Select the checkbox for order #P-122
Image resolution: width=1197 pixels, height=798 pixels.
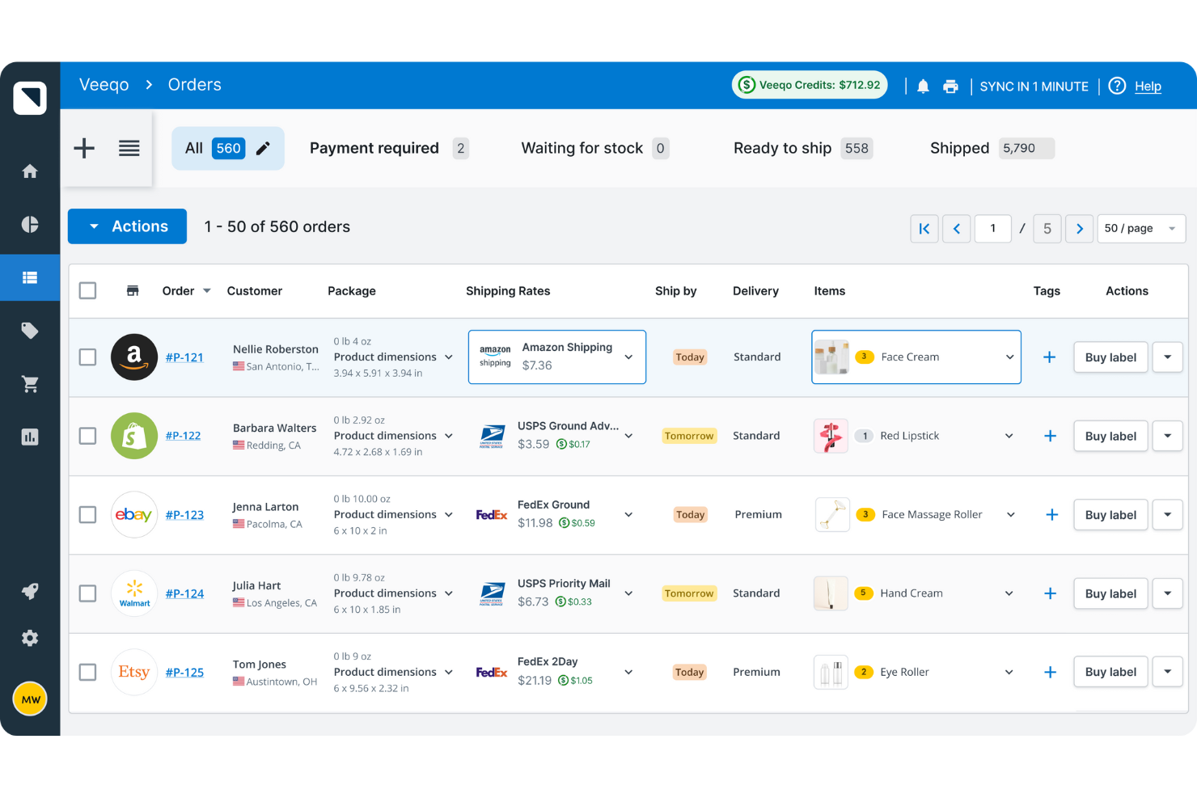click(x=87, y=435)
